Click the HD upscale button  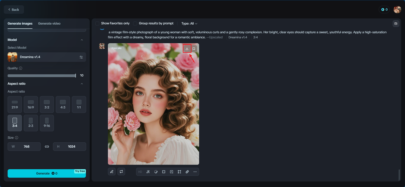140,172
